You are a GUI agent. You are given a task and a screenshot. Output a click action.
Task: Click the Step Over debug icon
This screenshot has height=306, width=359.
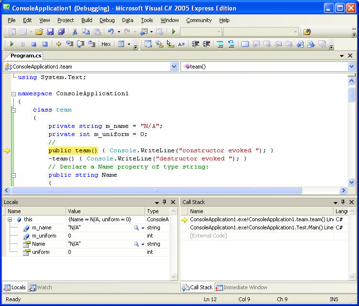click(80, 44)
